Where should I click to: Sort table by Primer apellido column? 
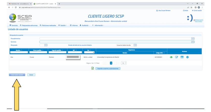tap(43, 50)
